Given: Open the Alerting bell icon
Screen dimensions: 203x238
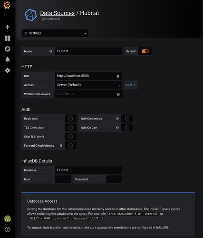Looking at the screenshot, I should pos(8,59).
